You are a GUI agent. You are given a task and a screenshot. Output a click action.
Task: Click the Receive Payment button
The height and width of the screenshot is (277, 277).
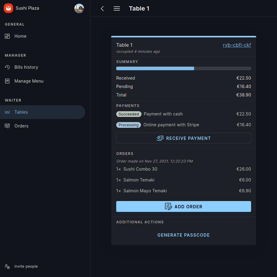(184, 138)
